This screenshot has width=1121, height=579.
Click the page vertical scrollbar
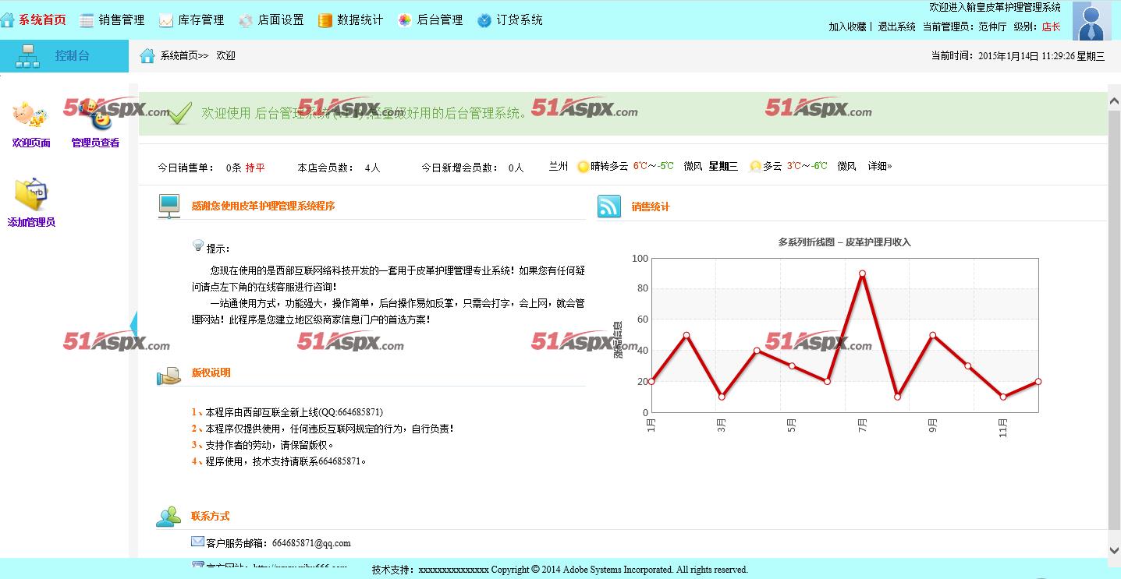[x=1114, y=320]
